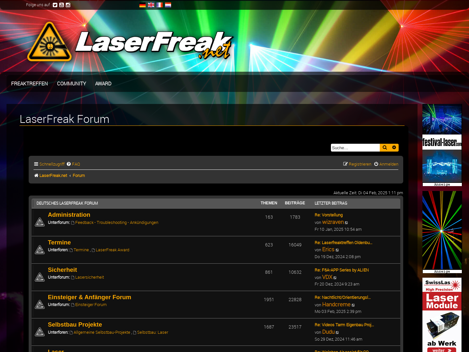469x352 pixels.
Task: Open Allgemeine Selbstbau-Projekte subforum
Action: click(x=102, y=332)
